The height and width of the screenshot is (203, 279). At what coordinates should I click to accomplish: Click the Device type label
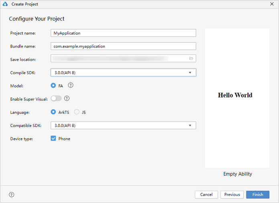[x=22, y=139]
